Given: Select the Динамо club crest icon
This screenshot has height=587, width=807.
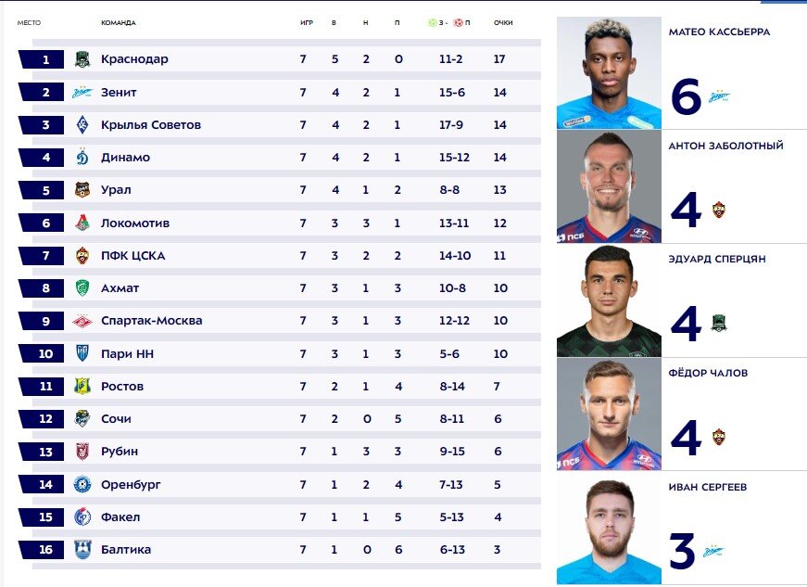Looking at the screenshot, I should click(82, 157).
